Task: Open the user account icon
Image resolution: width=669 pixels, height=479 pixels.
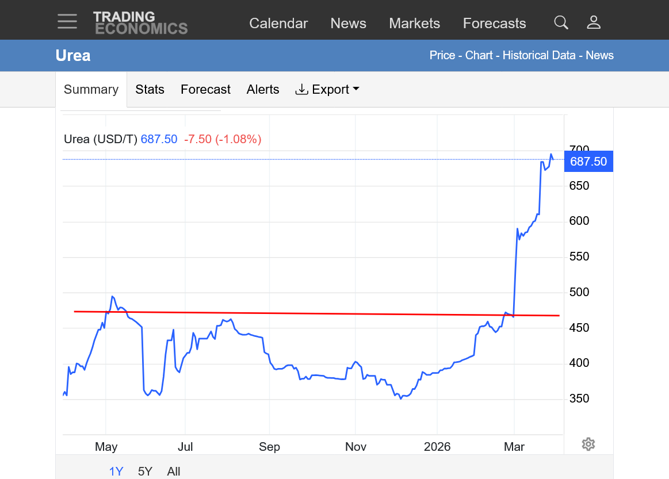Action: pyautogui.click(x=594, y=22)
